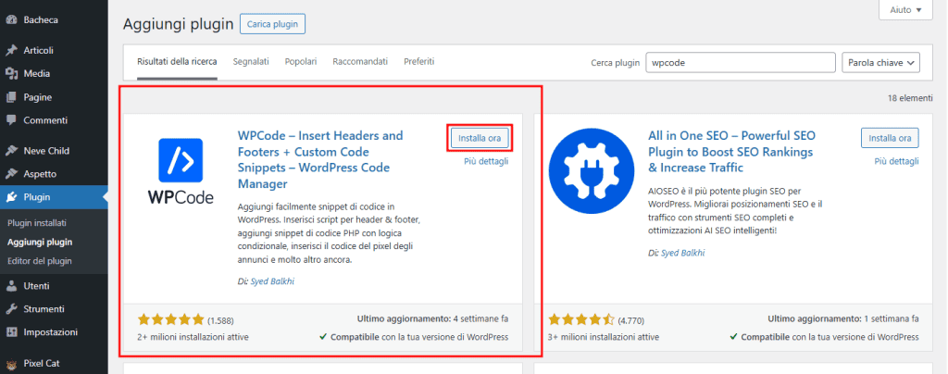Click Ultimo aggiornamento 1 settimana fa text
Viewport: 948px width, 374px height.
(843, 318)
